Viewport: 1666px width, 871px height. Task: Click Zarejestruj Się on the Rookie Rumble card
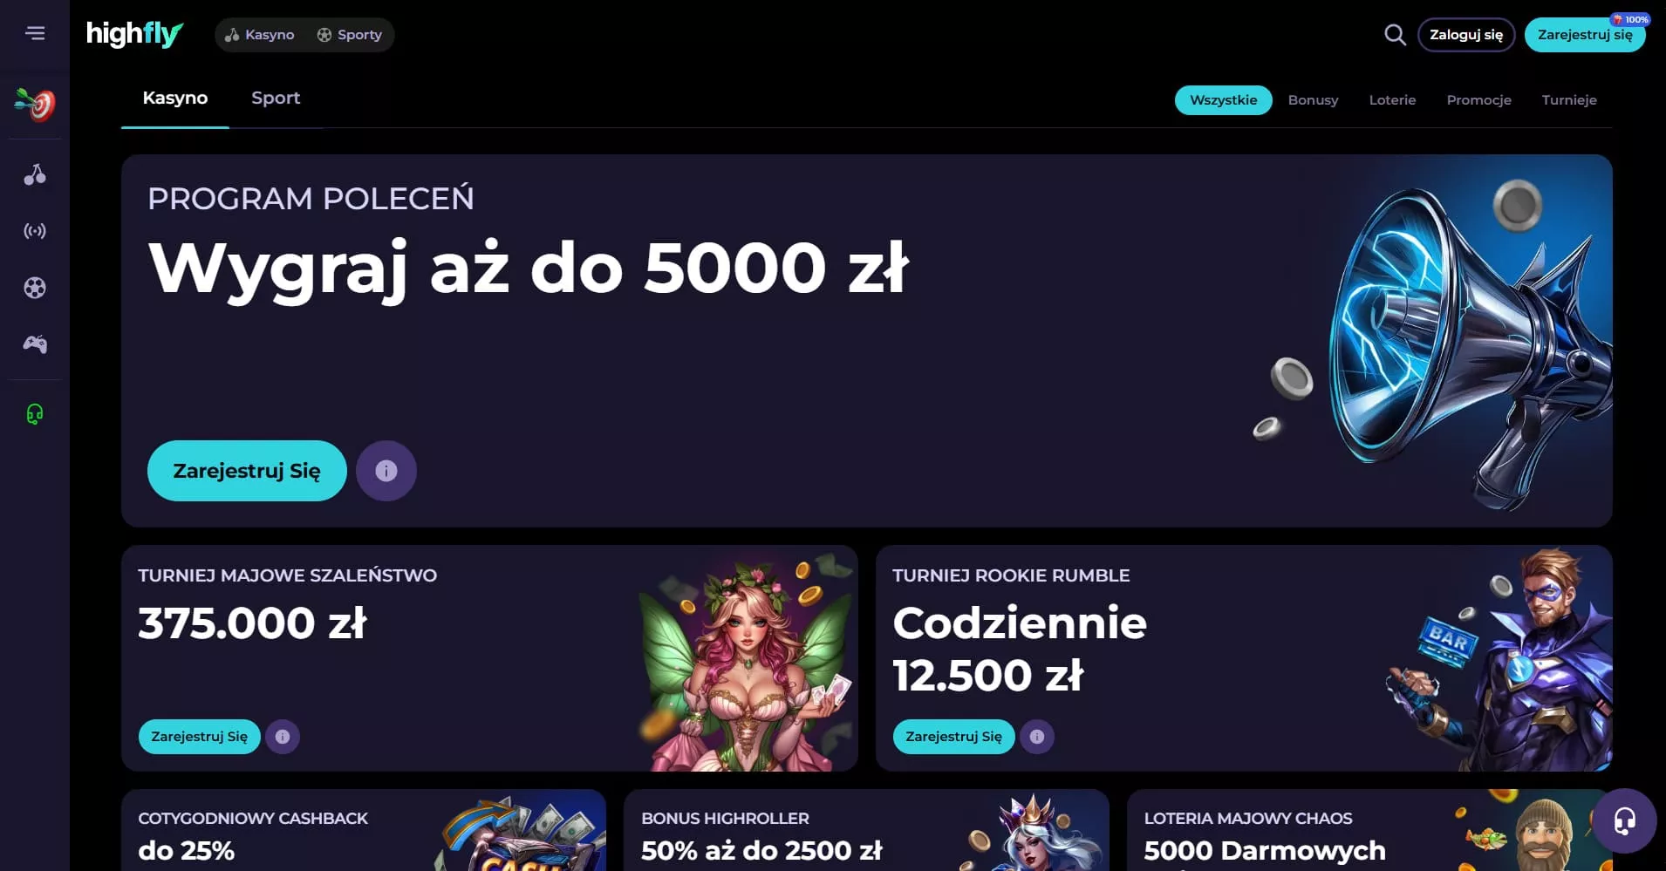click(x=953, y=737)
